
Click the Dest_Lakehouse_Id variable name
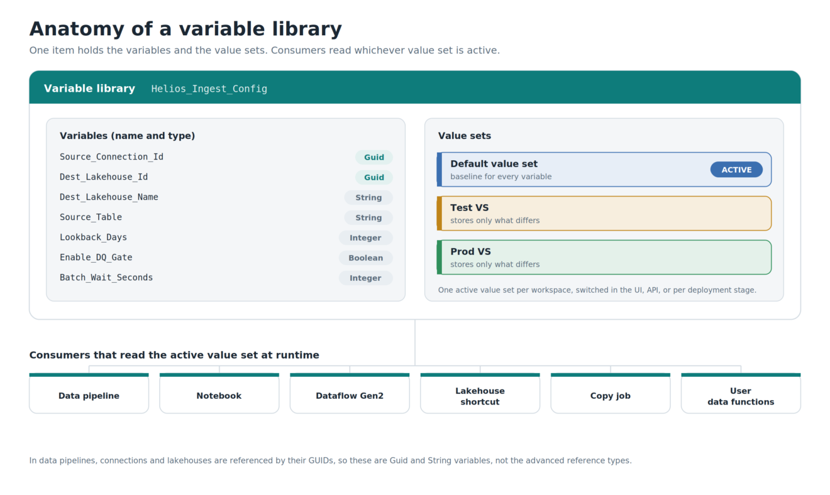[x=104, y=177]
